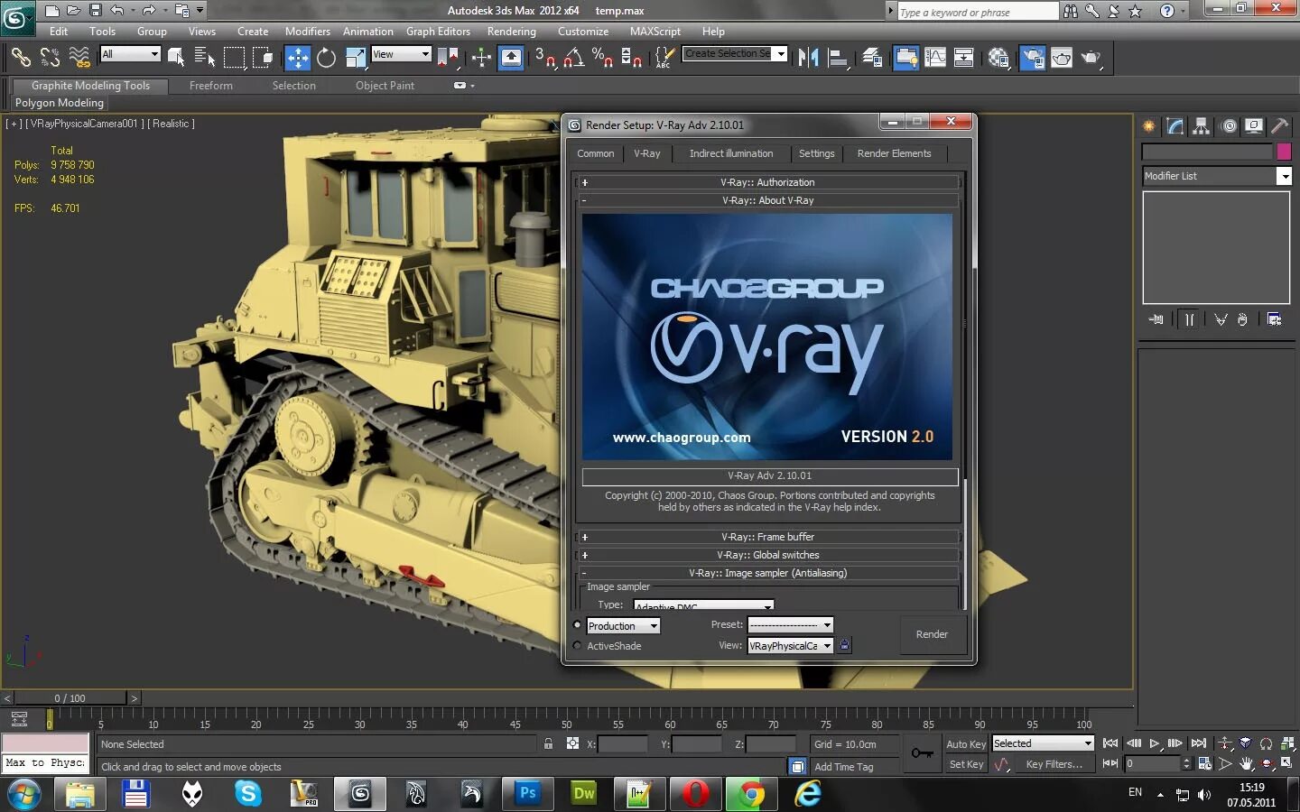Open Select by Name list

(205, 58)
